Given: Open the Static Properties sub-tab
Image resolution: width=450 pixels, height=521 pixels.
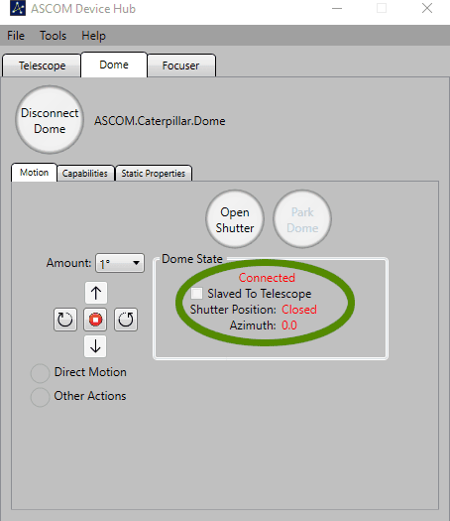Looking at the screenshot, I should (153, 173).
